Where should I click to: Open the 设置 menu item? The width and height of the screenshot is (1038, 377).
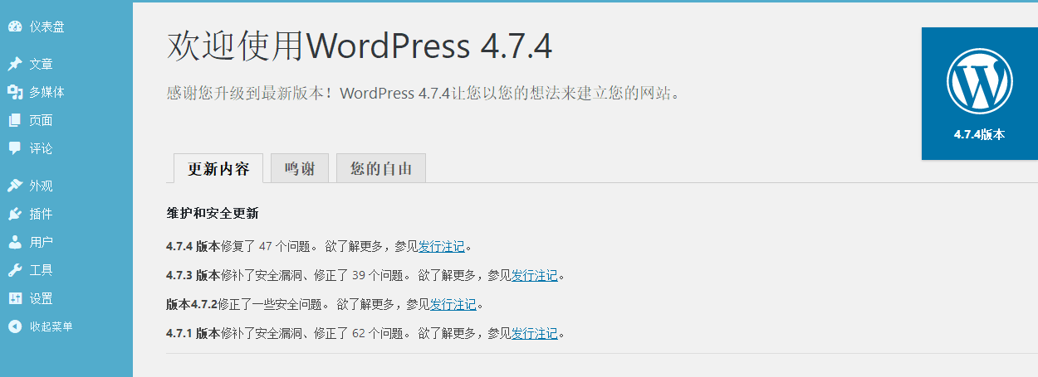66,298
